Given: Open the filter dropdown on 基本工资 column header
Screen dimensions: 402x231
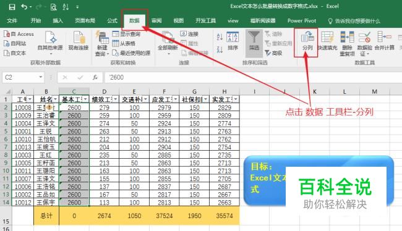Looking at the screenshot, I should [x=85, y=99].
